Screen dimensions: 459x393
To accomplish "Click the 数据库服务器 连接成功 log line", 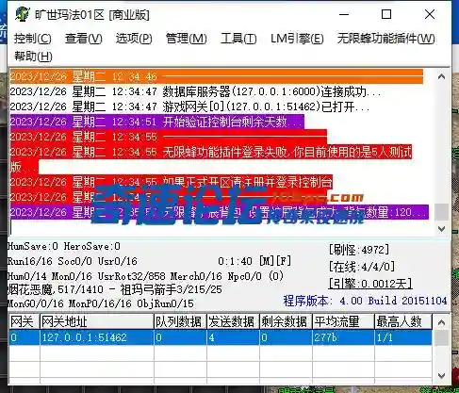I will coord(195,91).
